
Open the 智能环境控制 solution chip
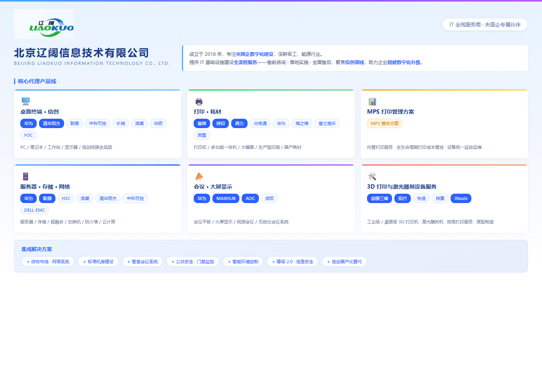tap(243, 262)
